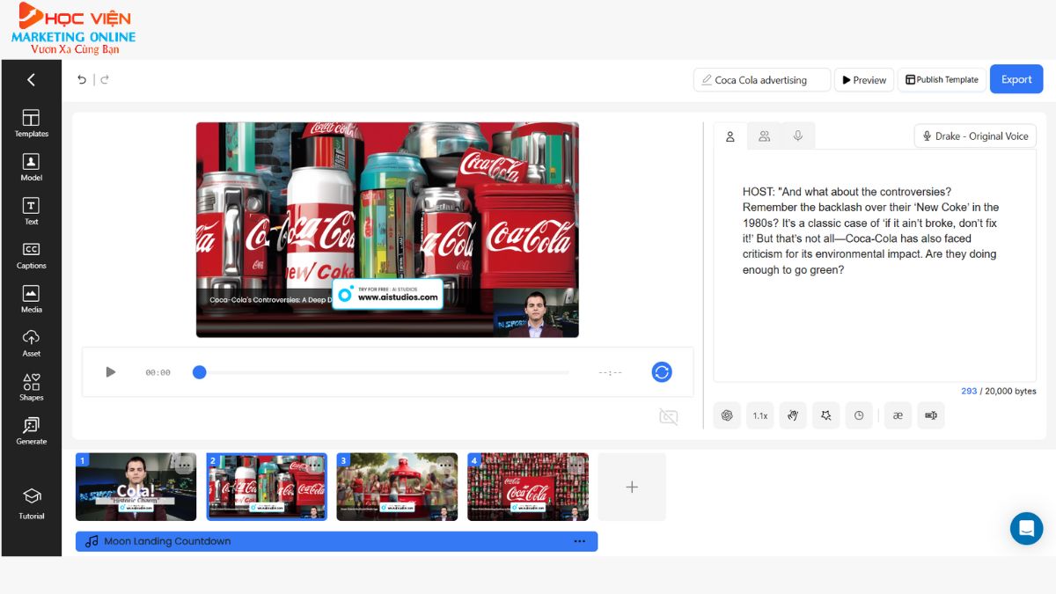
Task: Click the hand gesture icon
Action: pyautogui.click(x=793, y=415)
